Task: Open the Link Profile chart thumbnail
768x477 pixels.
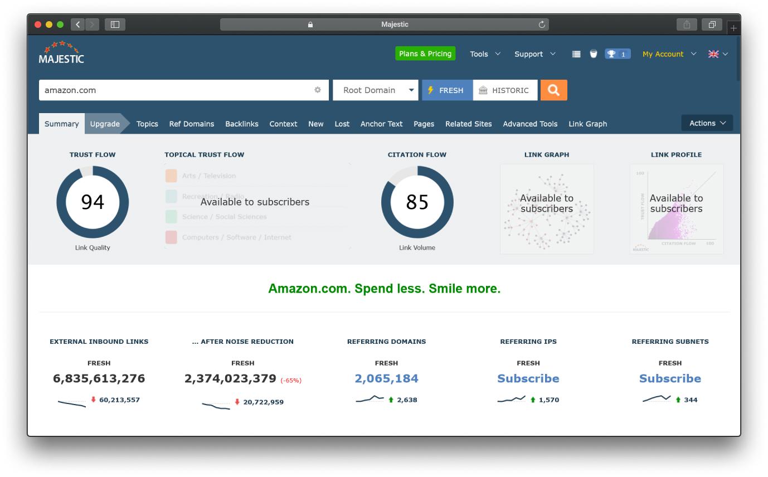Action: click(x=677, y=209)
